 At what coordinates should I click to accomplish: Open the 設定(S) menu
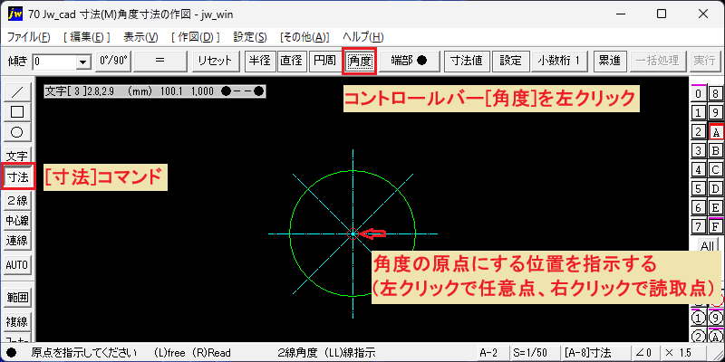pos(250,37)
